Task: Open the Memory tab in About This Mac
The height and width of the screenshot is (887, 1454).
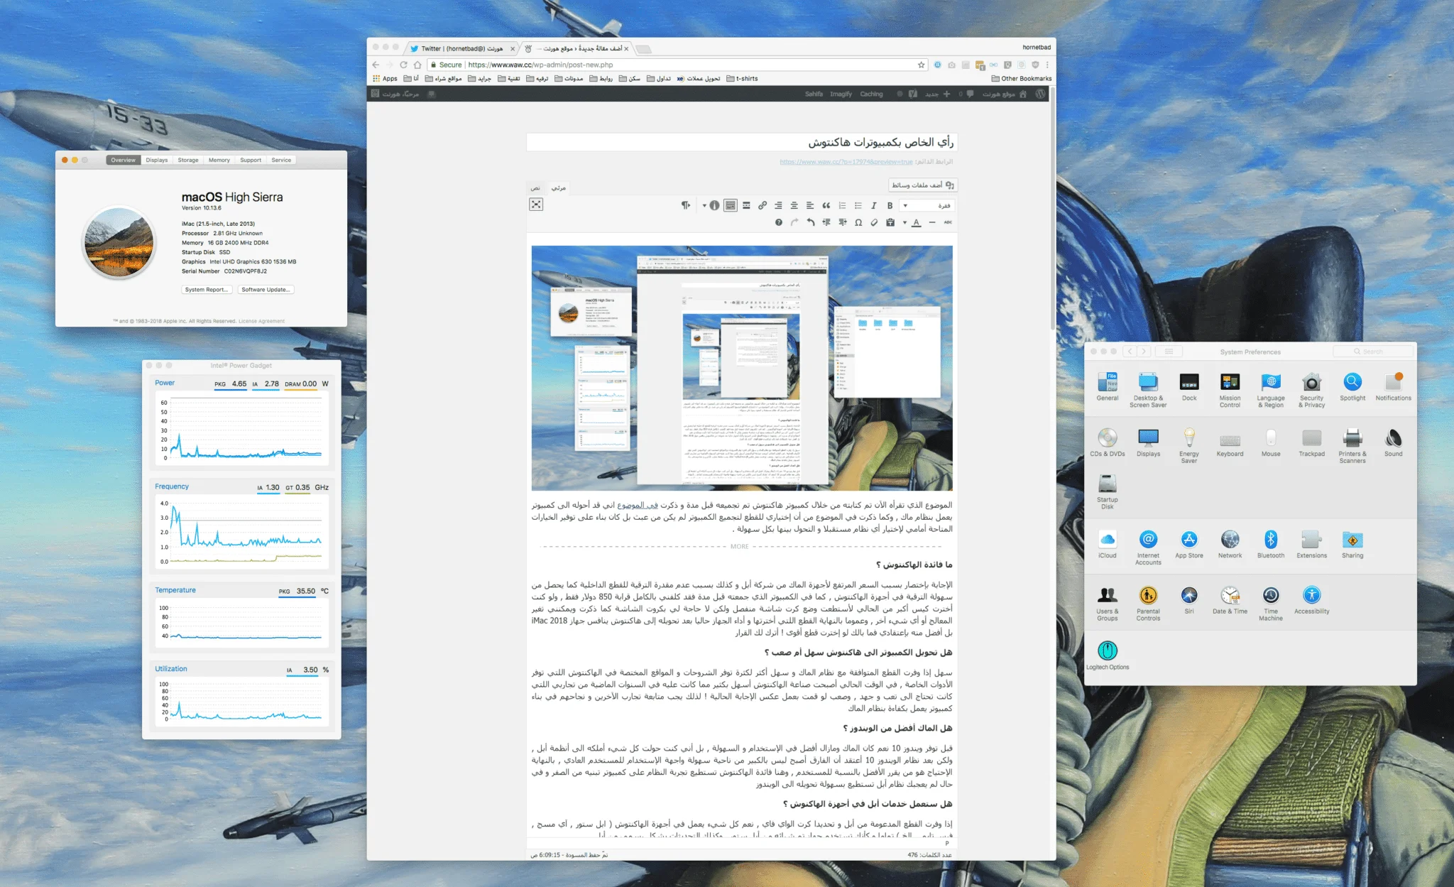Action: tap(219, 160)
